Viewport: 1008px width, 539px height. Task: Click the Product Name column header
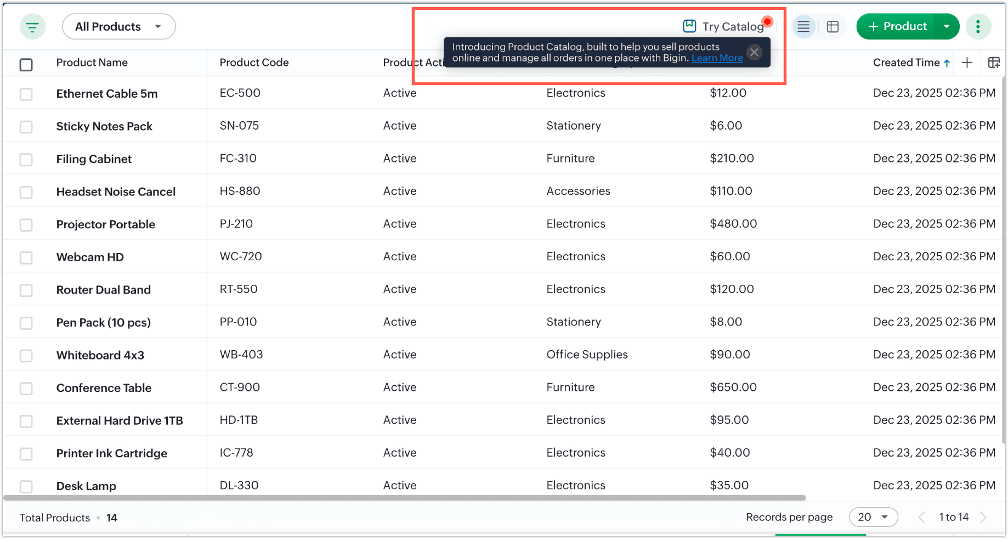[x=92, y=63]
